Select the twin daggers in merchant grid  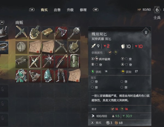point(35,62)
